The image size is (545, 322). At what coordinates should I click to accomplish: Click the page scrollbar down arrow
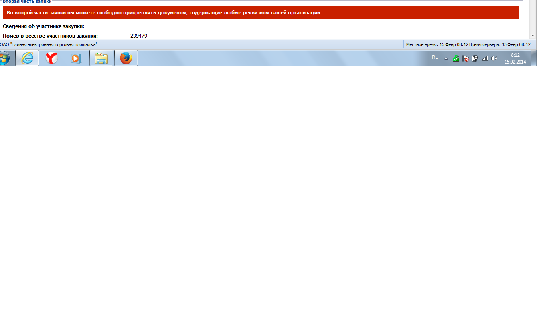[x=533, y=36]
